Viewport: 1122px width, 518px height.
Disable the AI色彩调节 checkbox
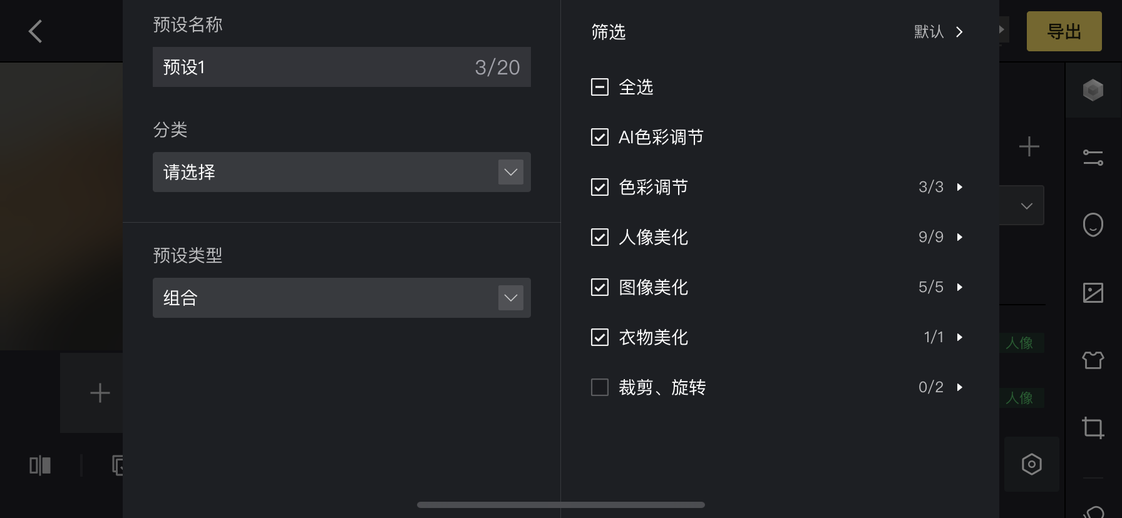[600, 137]
